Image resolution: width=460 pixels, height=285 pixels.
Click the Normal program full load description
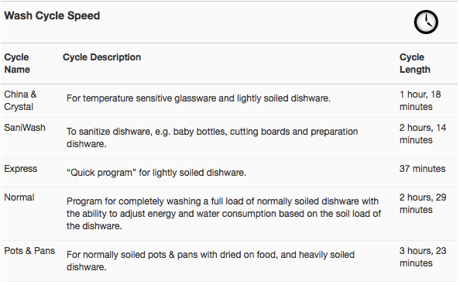pos(224,214)
